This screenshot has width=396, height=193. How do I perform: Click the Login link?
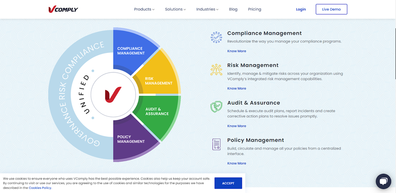click(x=301, y=9)
